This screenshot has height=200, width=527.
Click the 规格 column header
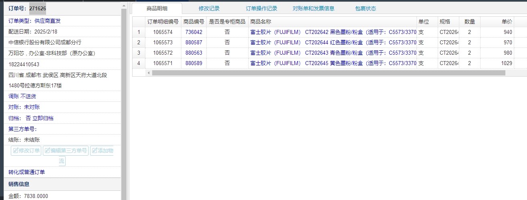[x=448, y=22]
